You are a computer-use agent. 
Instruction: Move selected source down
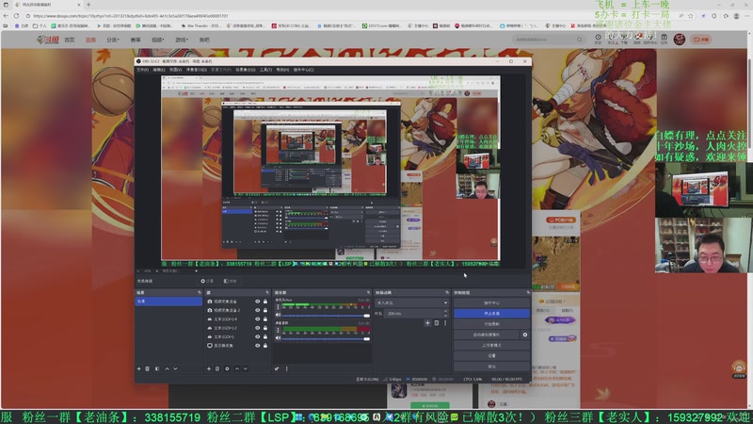pos(246,368)
